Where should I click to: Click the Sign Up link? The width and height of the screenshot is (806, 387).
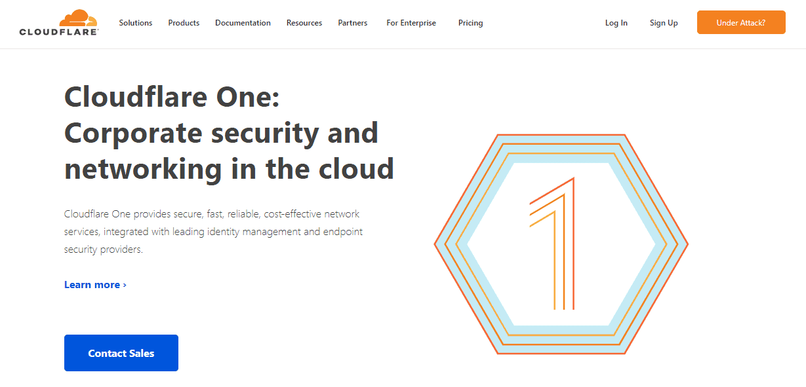(x=664, y=23)
